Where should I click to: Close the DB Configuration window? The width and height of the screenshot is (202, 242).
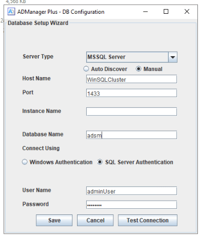(x=187, y=12)
